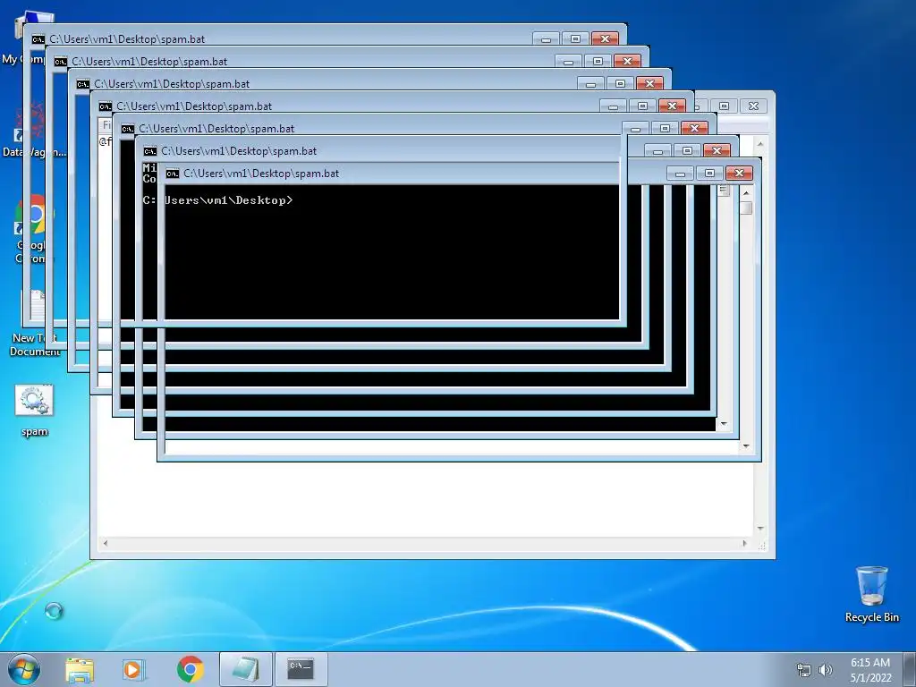Open the frontmost spam.bat window's system menu icon
The image size is (916, 687).
pyautogui.click(x=173, y=174)
